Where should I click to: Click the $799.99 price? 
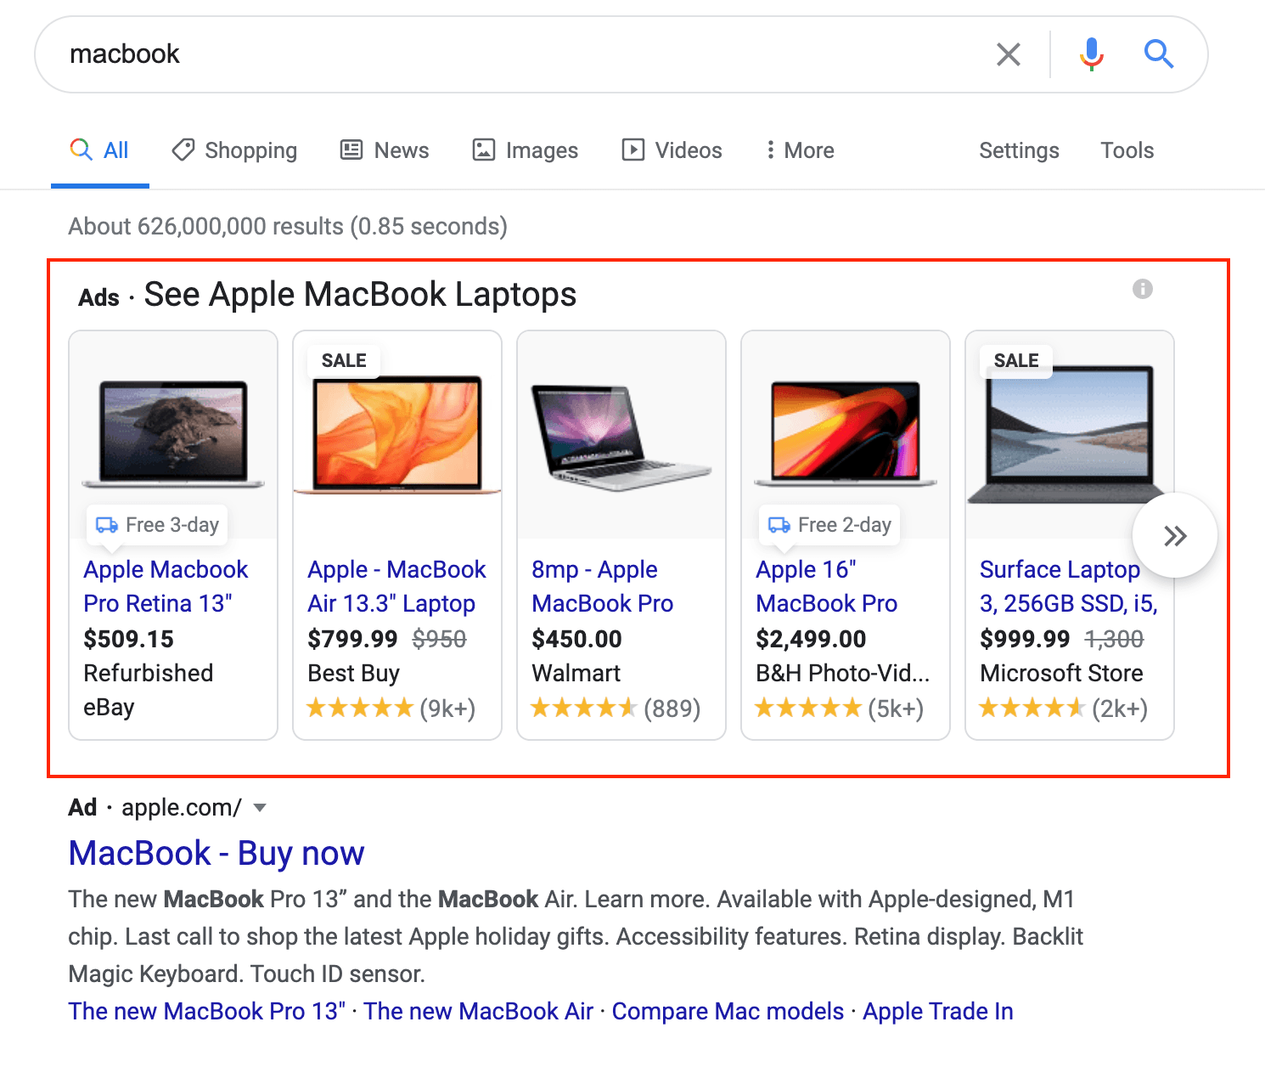(352, 639)
